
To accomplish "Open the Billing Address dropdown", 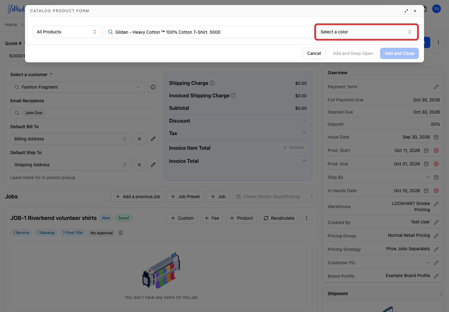I will [x=71, y=139].
